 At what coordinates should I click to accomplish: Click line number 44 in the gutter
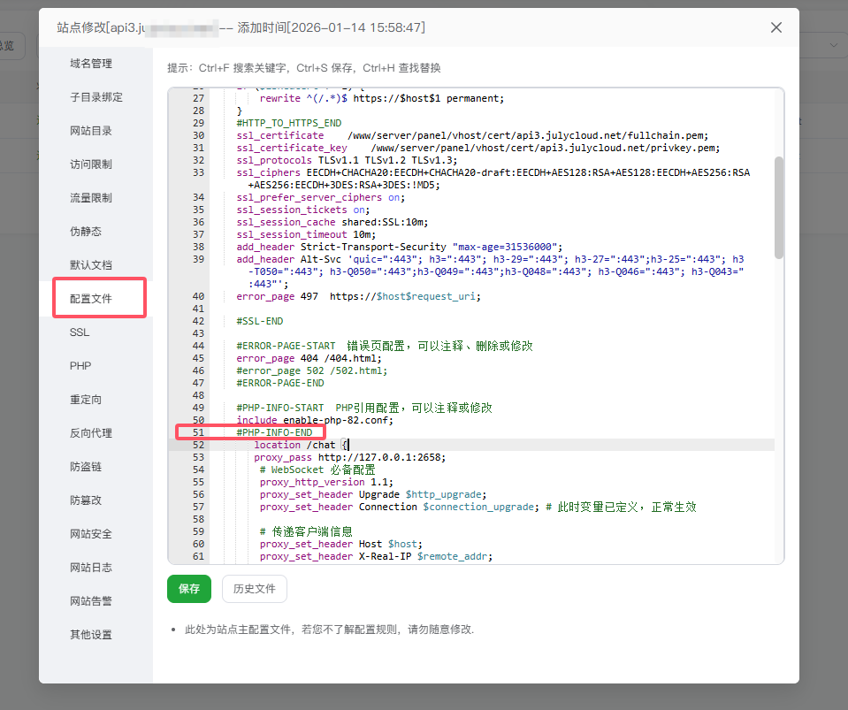[197, 346]
